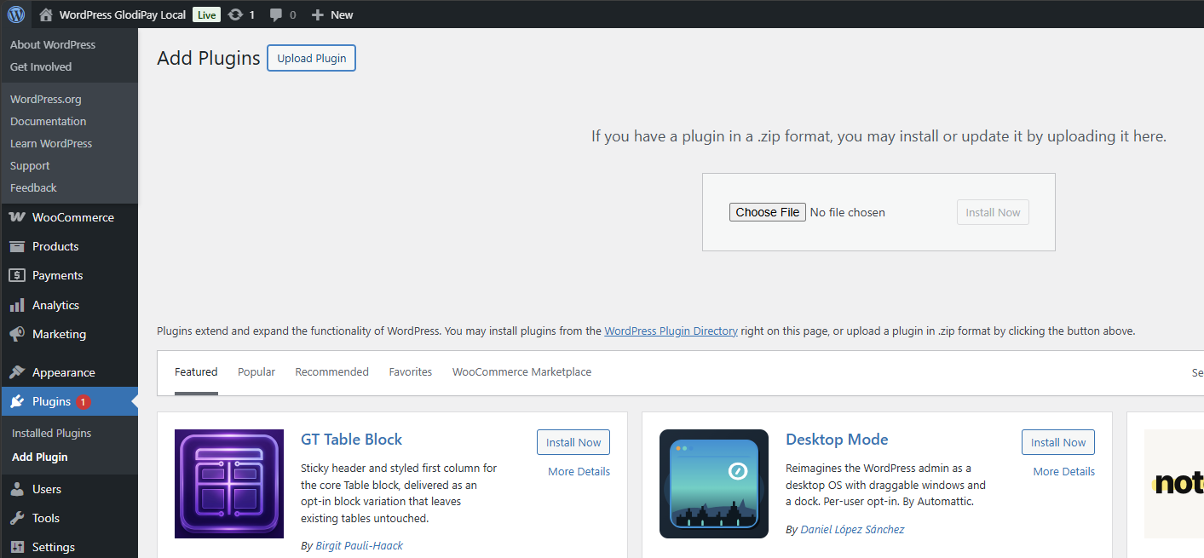Click the Tools wrench icon

pyautogui.click(x=17, y=518)
